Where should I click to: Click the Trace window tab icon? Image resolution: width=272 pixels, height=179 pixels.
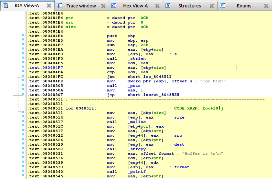(x=60, y=5)
